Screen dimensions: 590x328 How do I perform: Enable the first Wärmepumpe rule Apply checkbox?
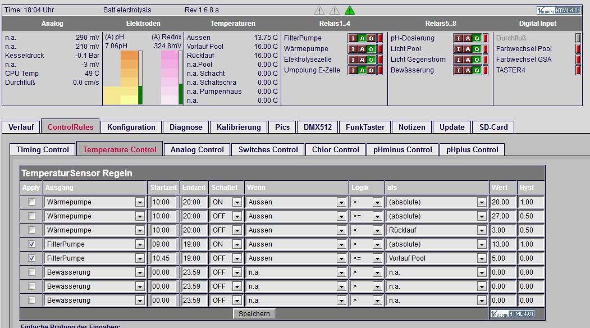31,202
